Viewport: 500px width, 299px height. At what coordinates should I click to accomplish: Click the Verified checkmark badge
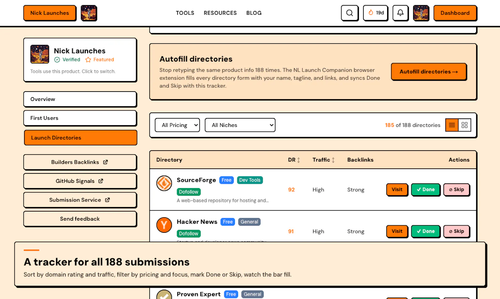(67, 59)
